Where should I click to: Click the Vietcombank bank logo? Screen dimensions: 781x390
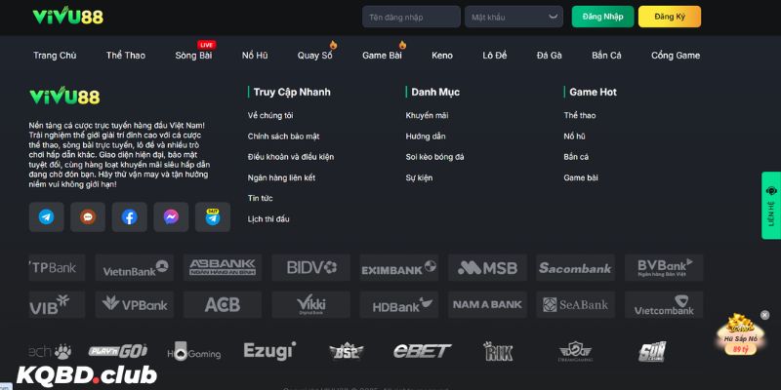(663, 304)
